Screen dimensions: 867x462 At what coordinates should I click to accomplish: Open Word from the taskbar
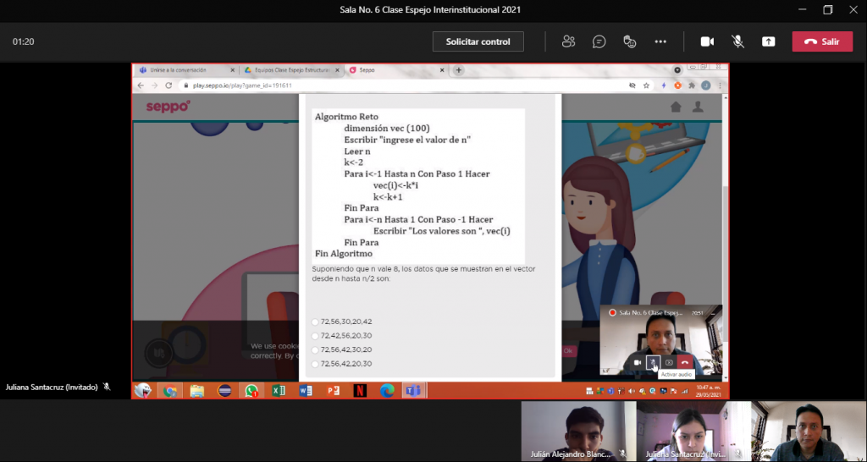click(306, 391)
